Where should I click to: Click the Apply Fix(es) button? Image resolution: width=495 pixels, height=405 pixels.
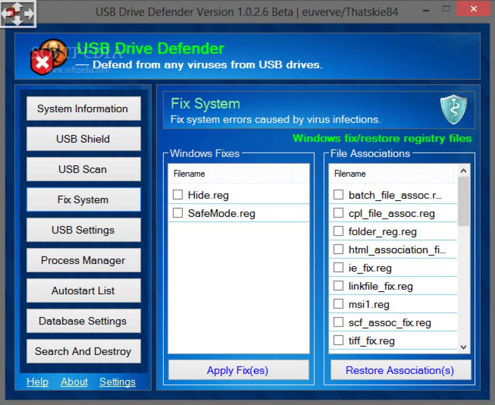(x=239, y=370)
